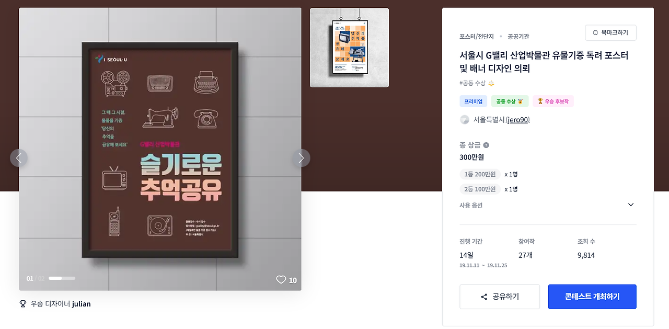The height and width of the screenshot is (329, 669).
Task: Click the question mark beside 총 상금
Action: point(486,145)
